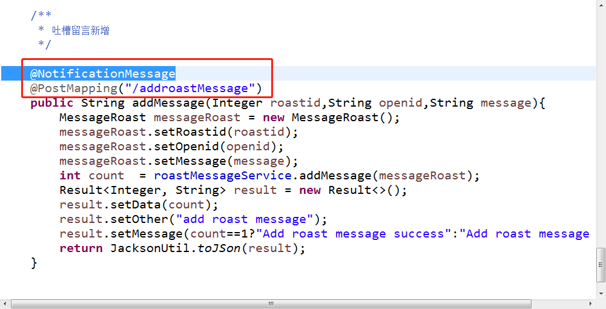The height and width of the screenshot is (309, 606).
Task: Click the "/addroastMessage" string literal
Action: [189, 88]
